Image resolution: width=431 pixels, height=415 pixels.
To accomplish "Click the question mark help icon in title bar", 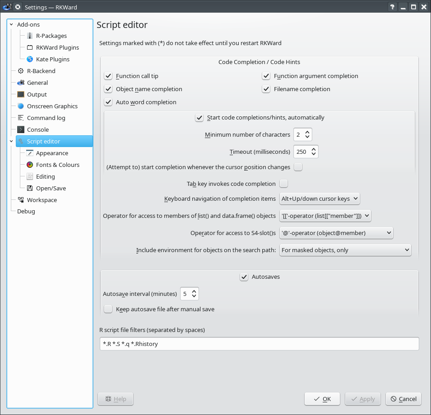I will coord(392,7).
